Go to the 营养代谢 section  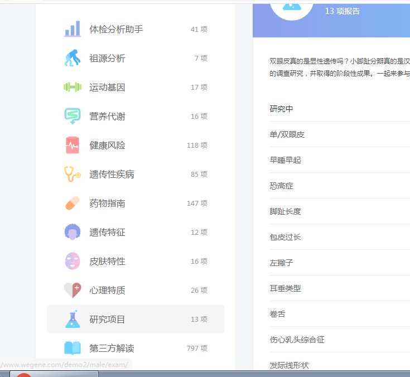click(x=136, y=116)
